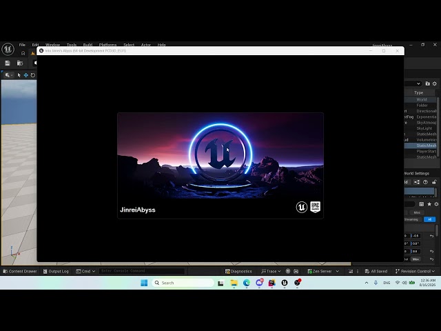Click the microphone tray icon

376,283
